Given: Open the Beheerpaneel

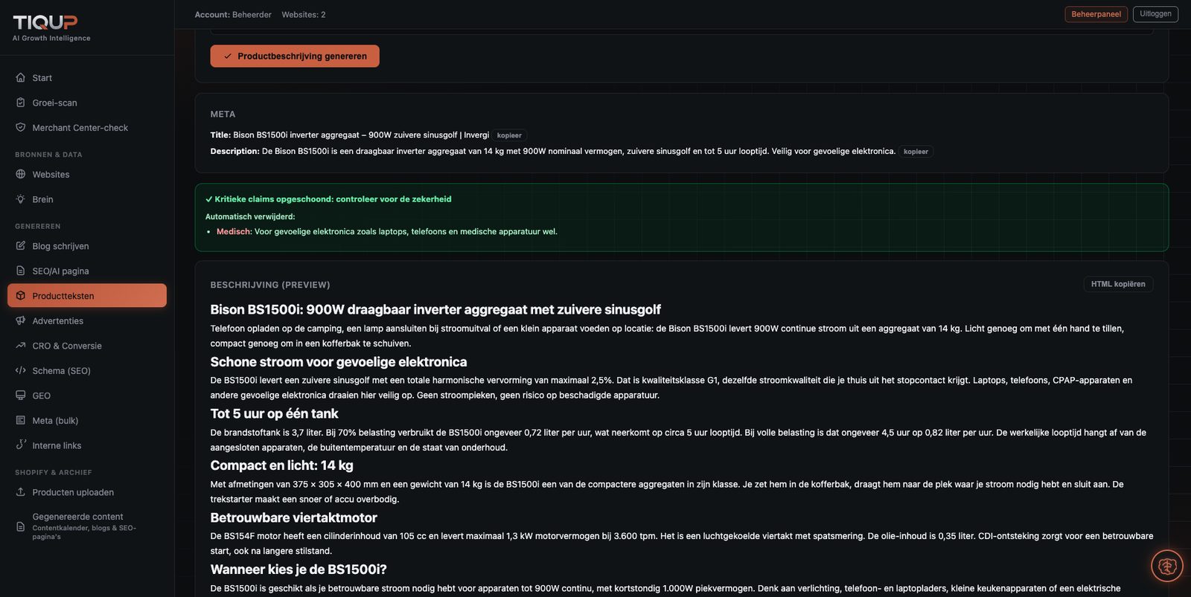Looking at the screenshot, I should (1096, 14).
